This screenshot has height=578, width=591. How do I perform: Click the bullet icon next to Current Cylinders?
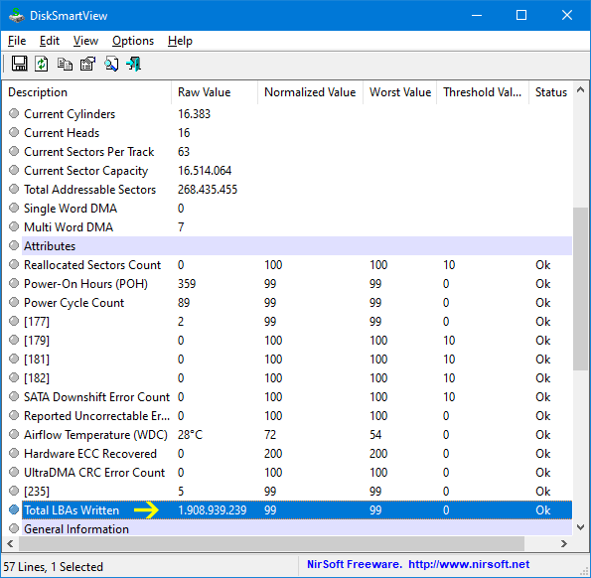(14, 113)
